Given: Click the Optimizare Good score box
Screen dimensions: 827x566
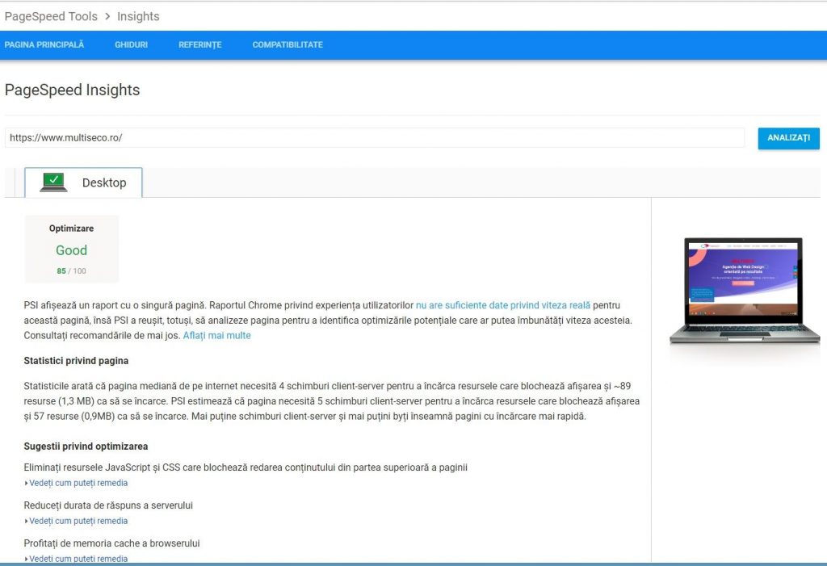Looking at the screenshot, I should [72, 249].
